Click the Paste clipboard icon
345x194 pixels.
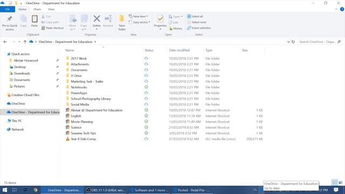[x=34, y=19]
